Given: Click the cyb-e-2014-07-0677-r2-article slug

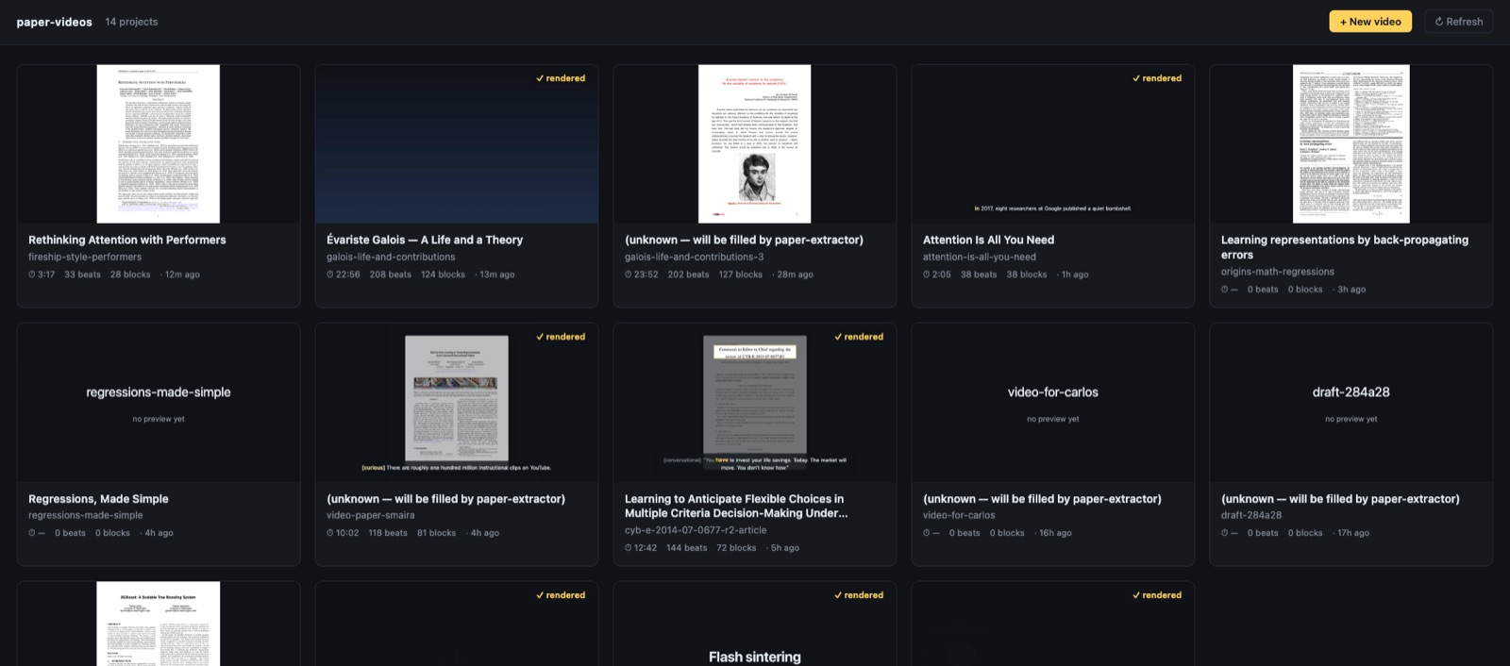Looking at the screenshot, I should [x=696, y=530].
